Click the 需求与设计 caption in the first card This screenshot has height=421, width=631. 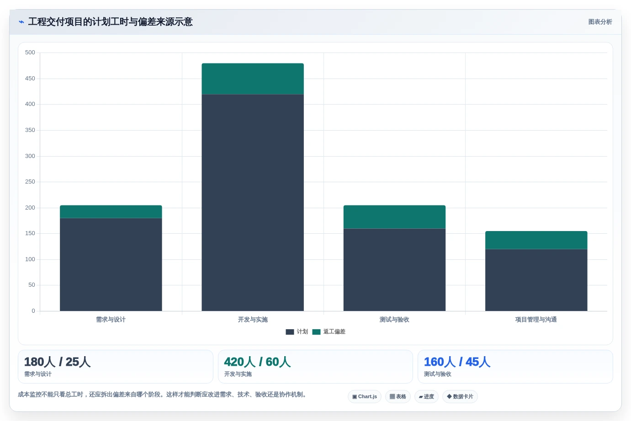pyautogui.click(x=38, y=374)
